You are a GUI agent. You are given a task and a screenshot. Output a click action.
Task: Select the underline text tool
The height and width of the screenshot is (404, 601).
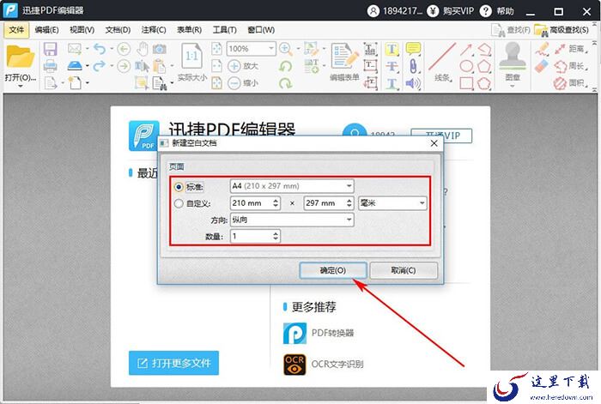click(x=392, y=83)
